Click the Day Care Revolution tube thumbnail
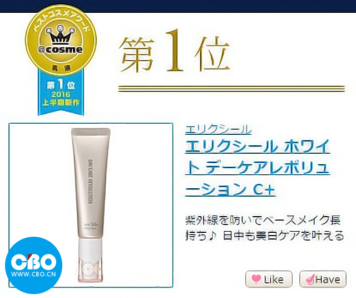356x298 pixels. click(x=91, y=205)
